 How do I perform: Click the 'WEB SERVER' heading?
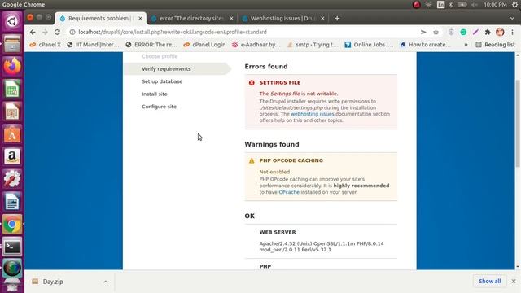(278, 232)
